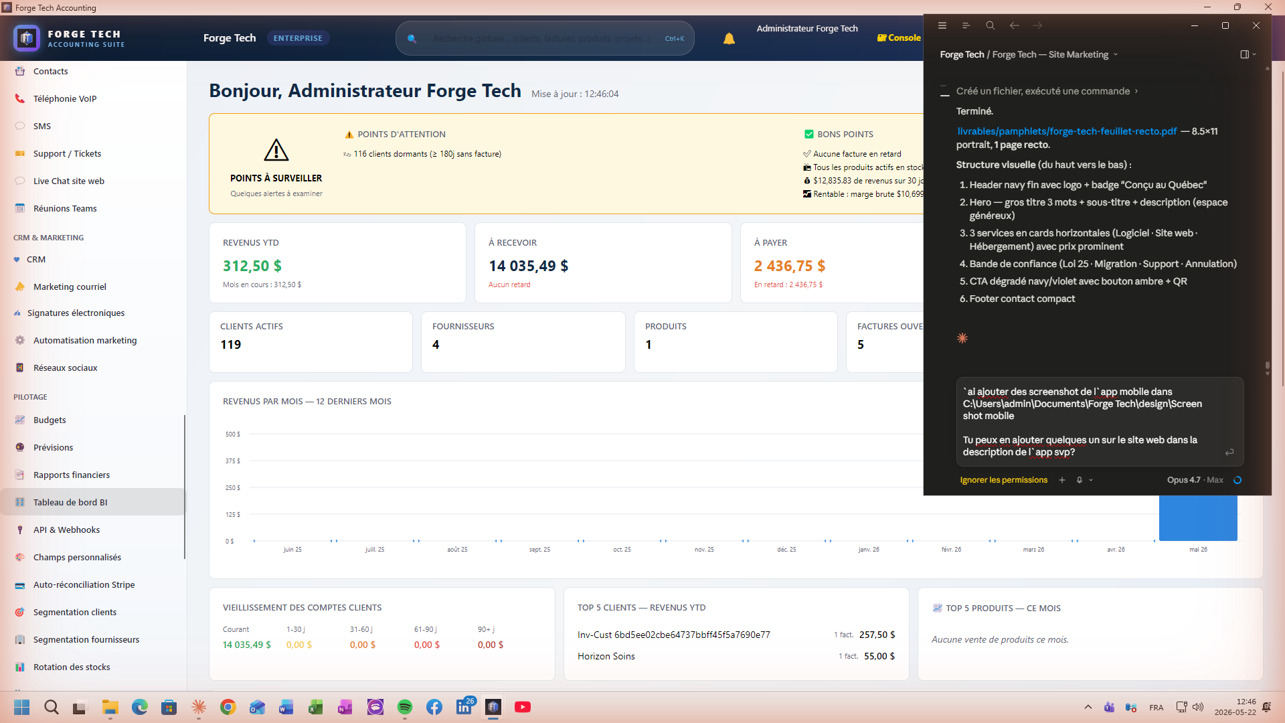The height and width of the screenshot is (723, 1285).
Task: Click the FOURNISSEURS card
Action: click(x=523, y=342)
